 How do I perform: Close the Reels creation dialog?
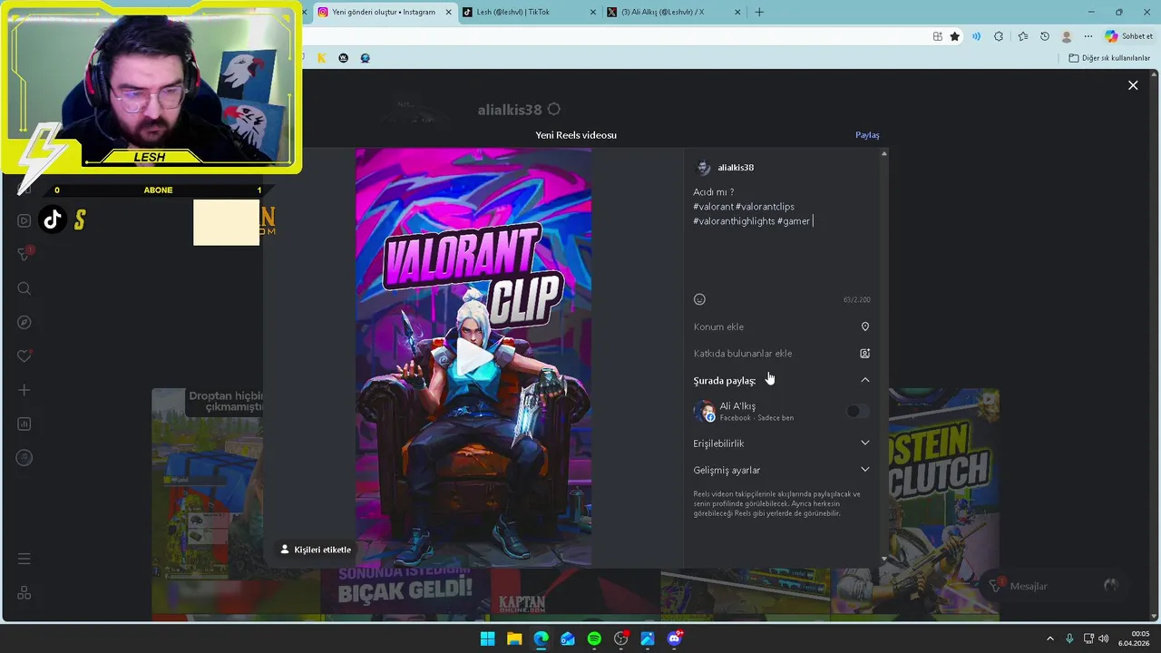[x=1133, y=85]
